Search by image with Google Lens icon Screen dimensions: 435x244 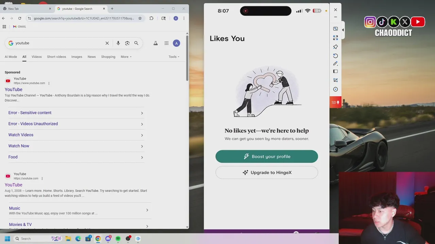(x=127, y=43)
